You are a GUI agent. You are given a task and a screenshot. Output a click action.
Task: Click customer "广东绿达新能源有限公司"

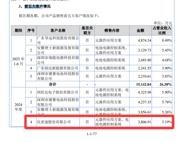[x=58, y=68]
